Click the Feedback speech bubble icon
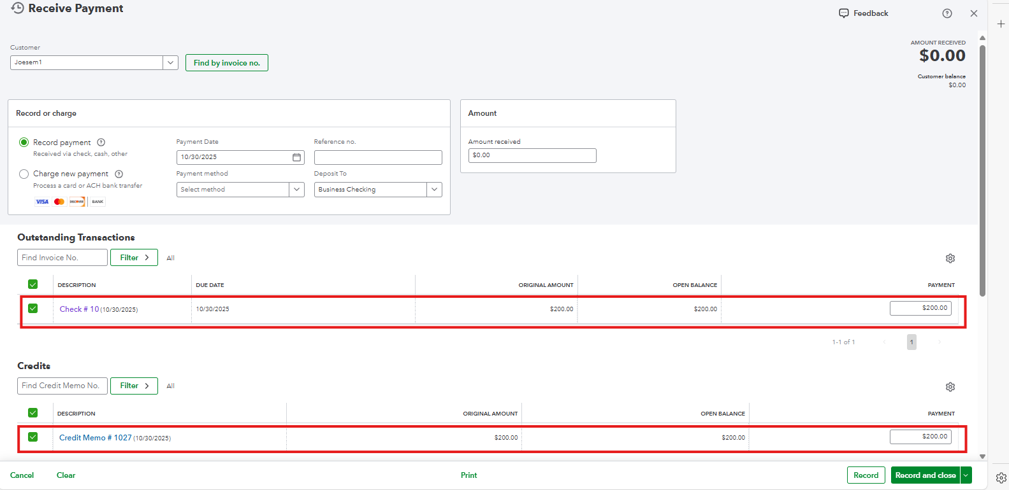 (x=844, y=13)
